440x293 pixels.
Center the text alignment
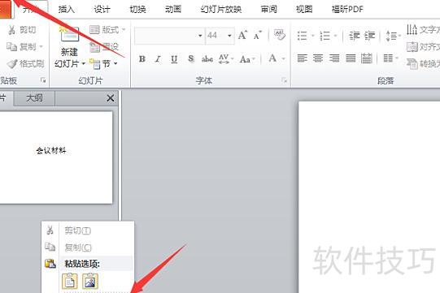coord(318,58)
